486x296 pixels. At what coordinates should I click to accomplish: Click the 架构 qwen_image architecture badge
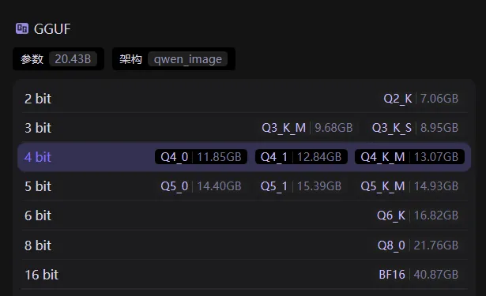point(174,59)
